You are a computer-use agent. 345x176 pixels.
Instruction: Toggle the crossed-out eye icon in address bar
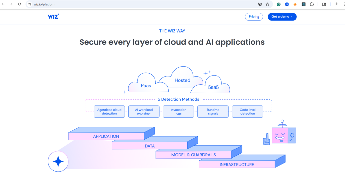pyautogui.click(x=260, y=4)
